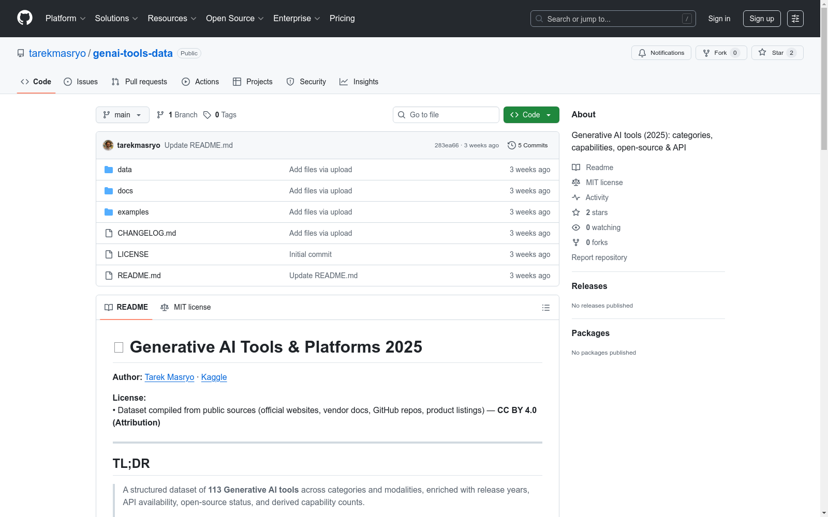Open the Tarek Masryo author link
Viewport: 828px width, 517px height.
tap(169, 377)
